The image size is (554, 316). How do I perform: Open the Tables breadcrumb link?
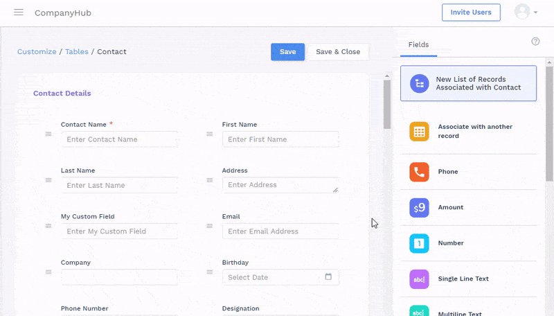76,51
